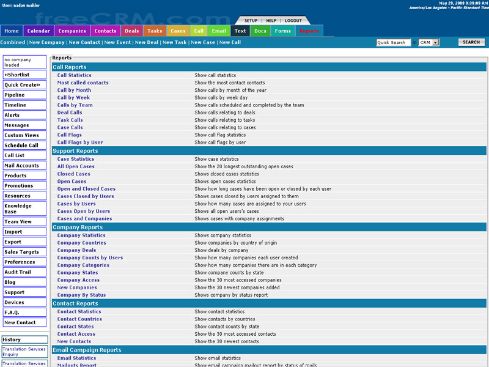Switch to the Docs tab
This screenshot has width=489, height=367.
click(x=260, y=31)
